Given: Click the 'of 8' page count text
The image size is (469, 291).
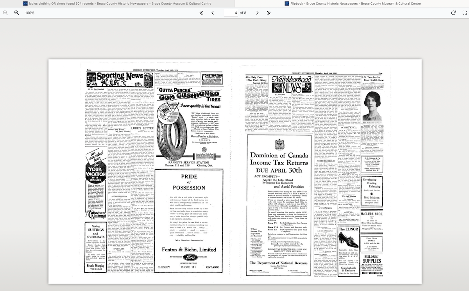Looking at the screenshot, I should 243,13.
